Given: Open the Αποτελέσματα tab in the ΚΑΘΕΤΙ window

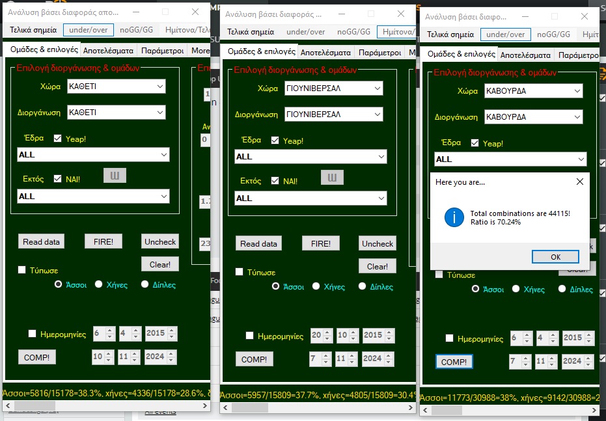Looking at the screenshot, I should (108, 51).
